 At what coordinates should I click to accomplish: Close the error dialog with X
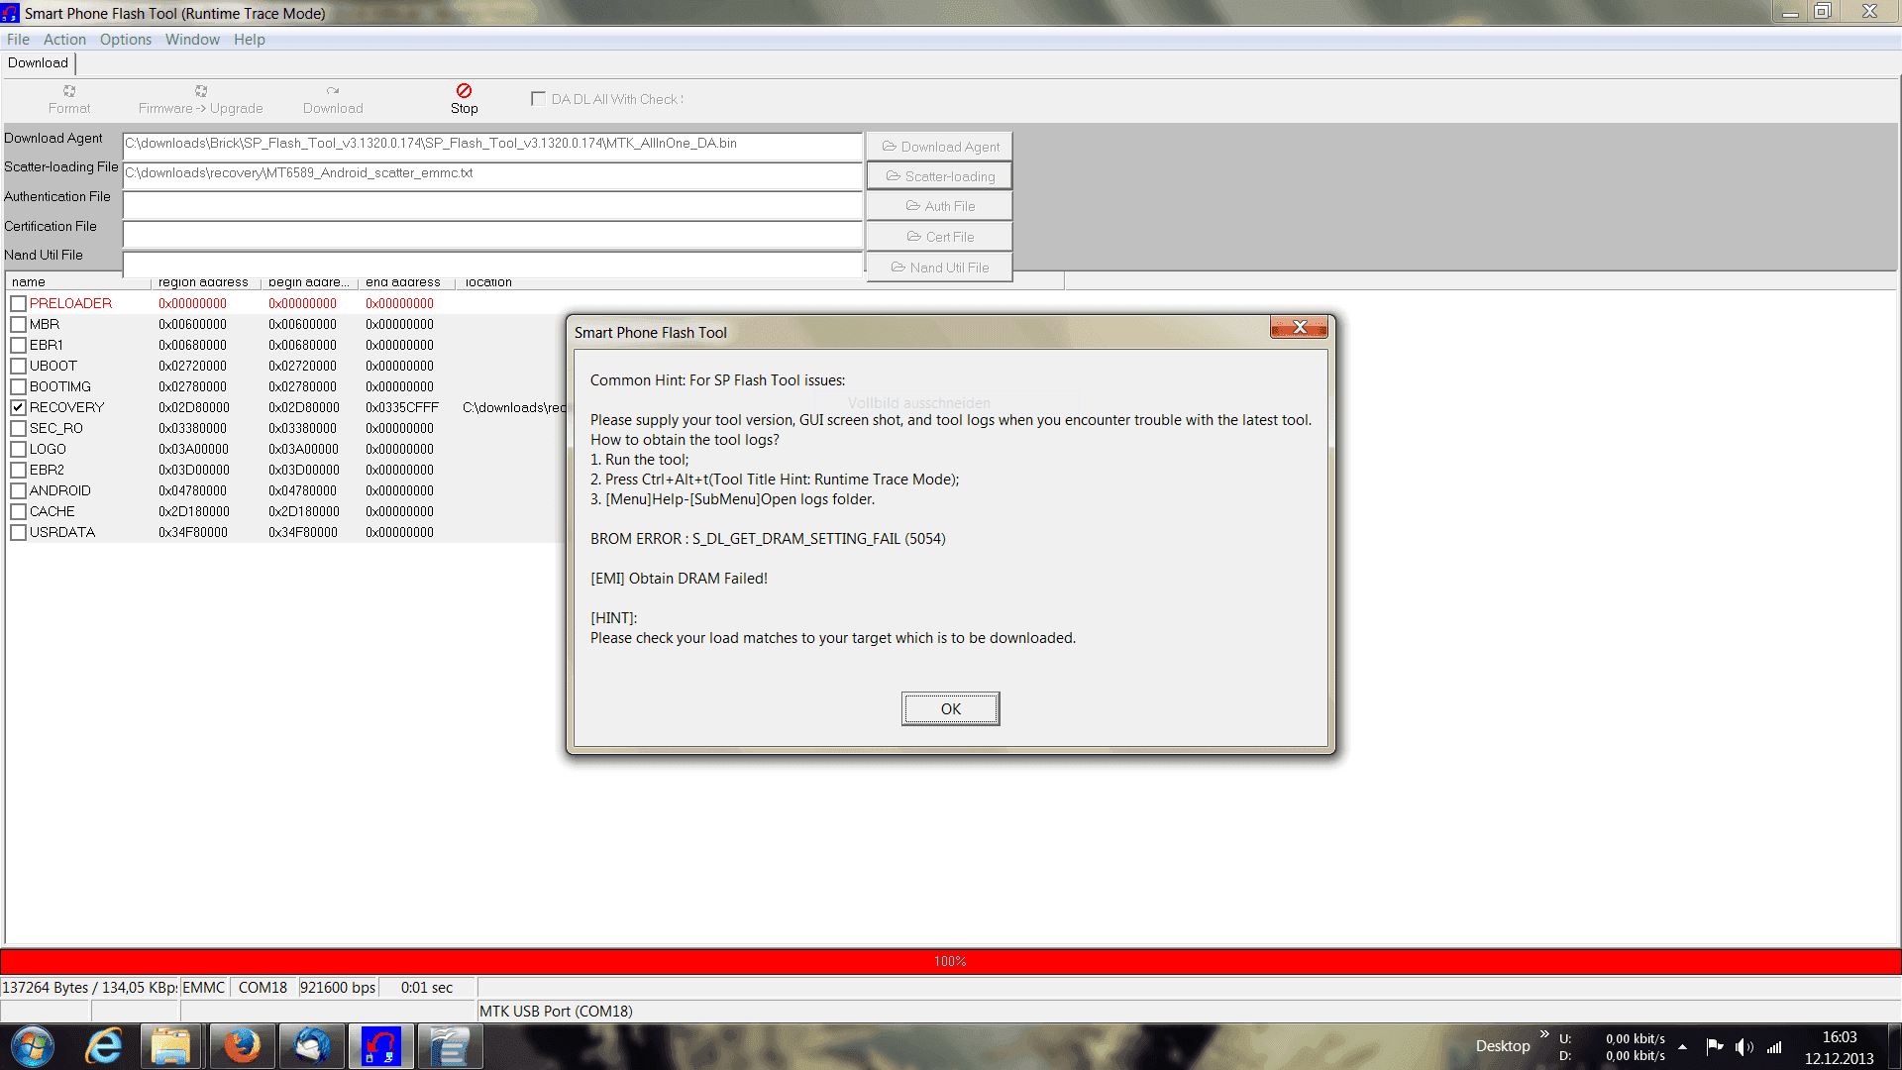coord(1300,327)
